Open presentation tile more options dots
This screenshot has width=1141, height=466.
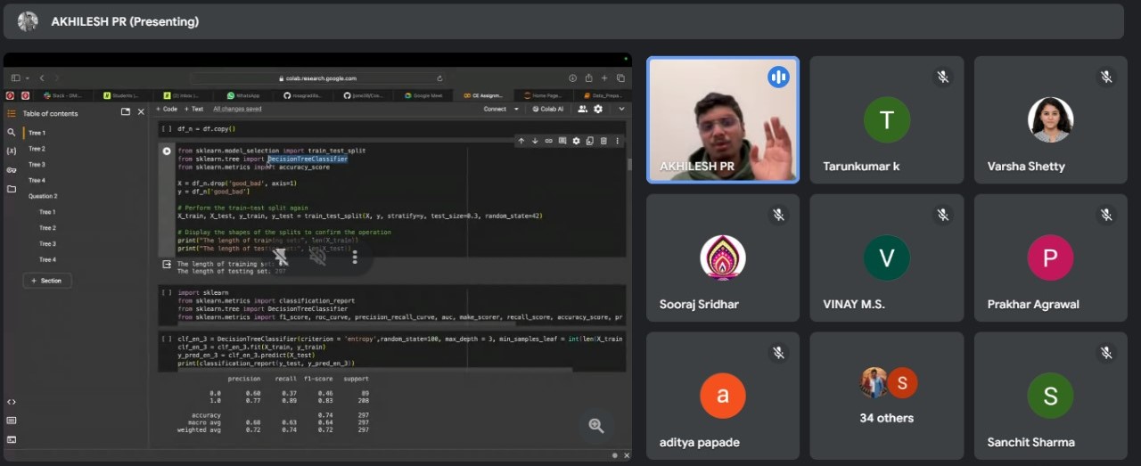355,258
